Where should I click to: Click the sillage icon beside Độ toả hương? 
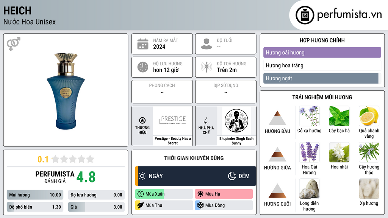(x=207, y=67)
